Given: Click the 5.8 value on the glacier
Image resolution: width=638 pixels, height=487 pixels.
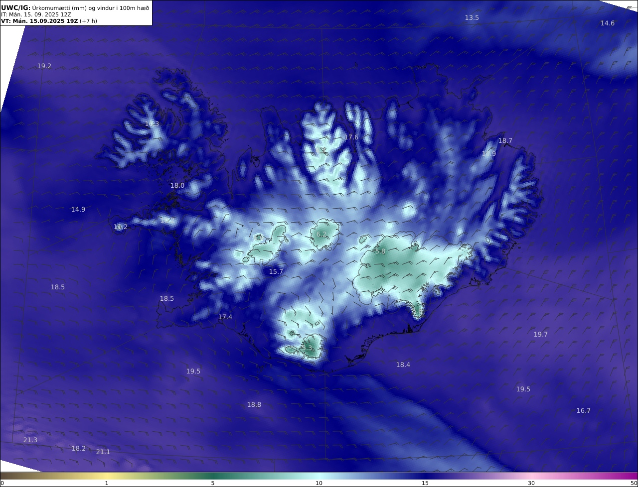Looking at the screenshot, I should [380, 252].
